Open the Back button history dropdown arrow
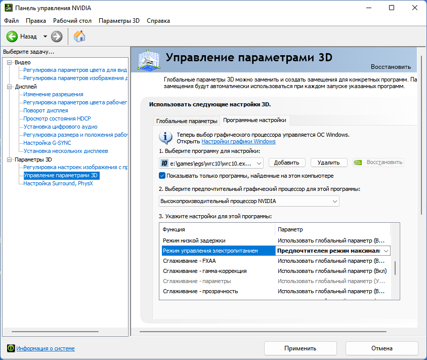The width and height of the screenshot is (427, 360). click(x=45, y=36)
